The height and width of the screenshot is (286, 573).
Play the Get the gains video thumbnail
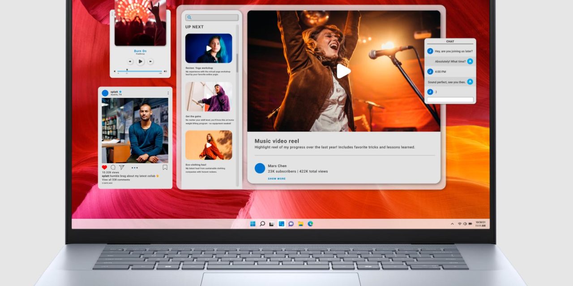[209, 97]
